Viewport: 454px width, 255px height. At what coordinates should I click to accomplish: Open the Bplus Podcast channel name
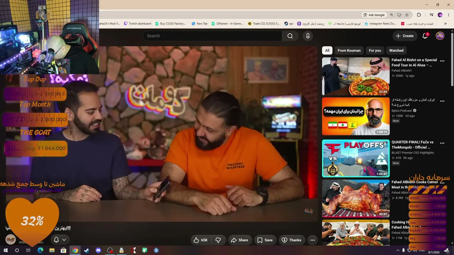point(402,110)
